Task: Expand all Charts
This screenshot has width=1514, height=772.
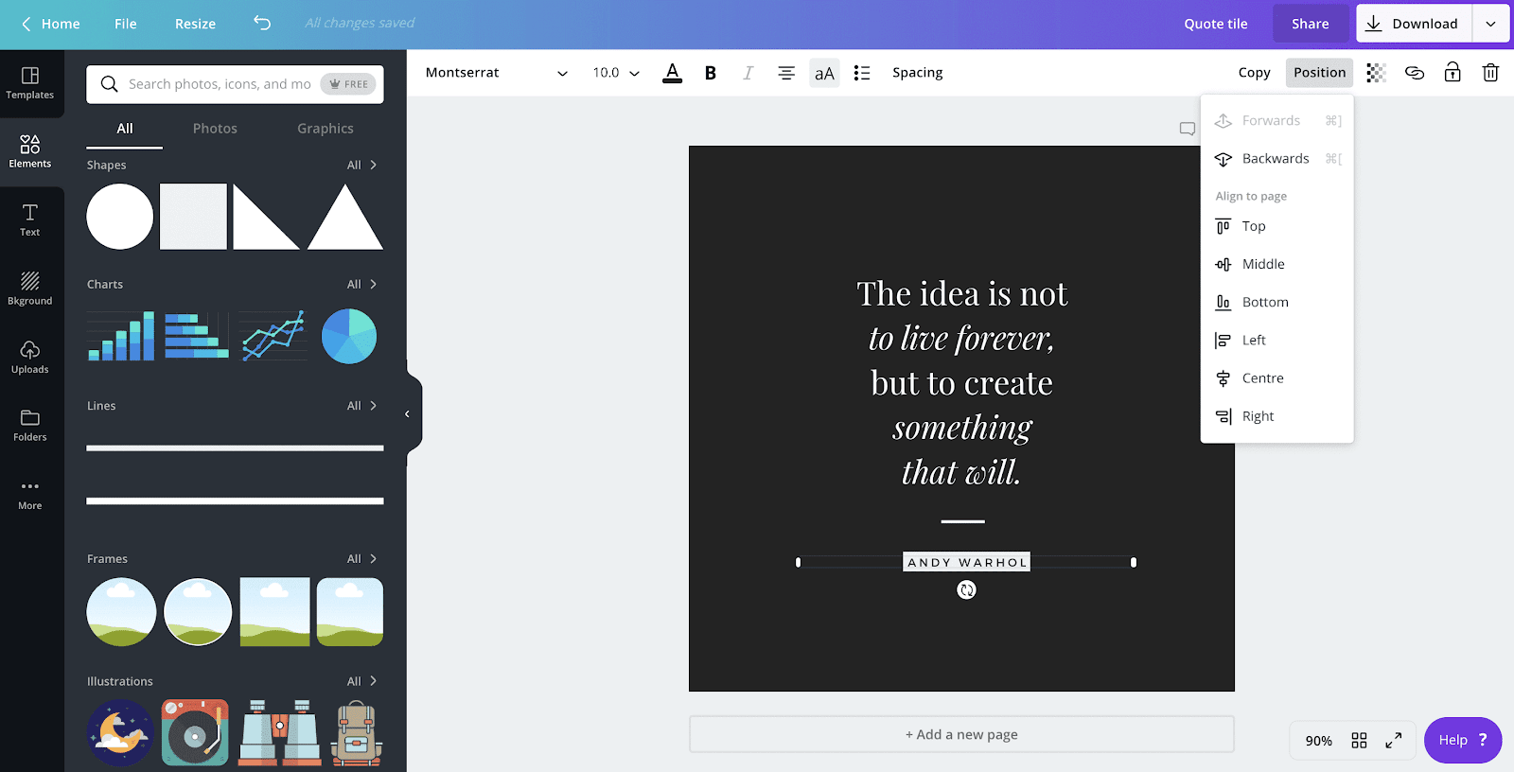Action: tap(362, 284)
